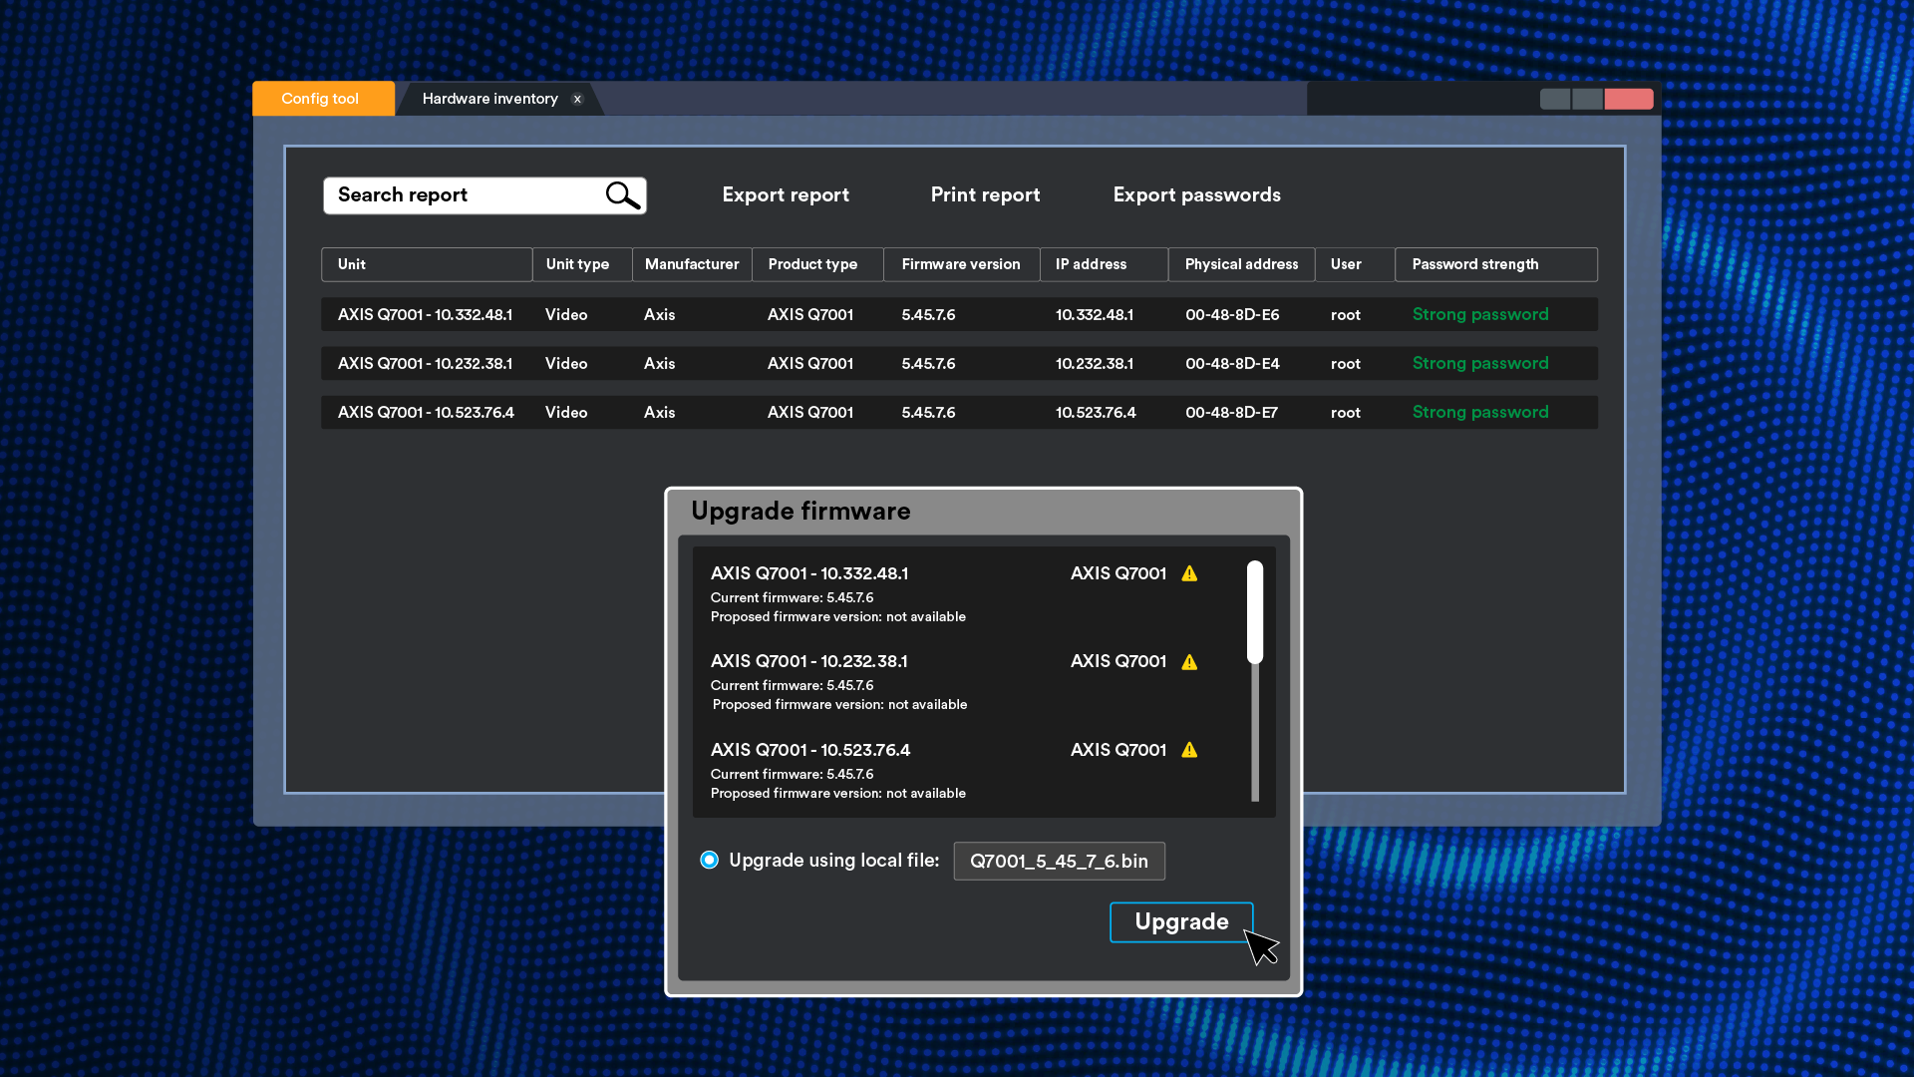The height and width of the screenshot is (1077, 1914).
Task: Select the Strong password label for 10.332.48.1
Action: [1480, 314]
